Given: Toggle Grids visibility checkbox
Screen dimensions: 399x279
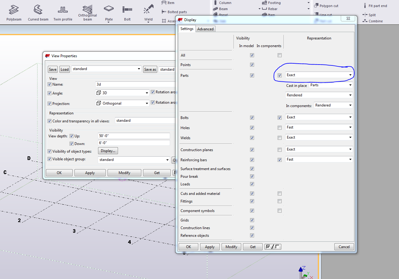Looking at the screenshot, I should tap(252, 220).
